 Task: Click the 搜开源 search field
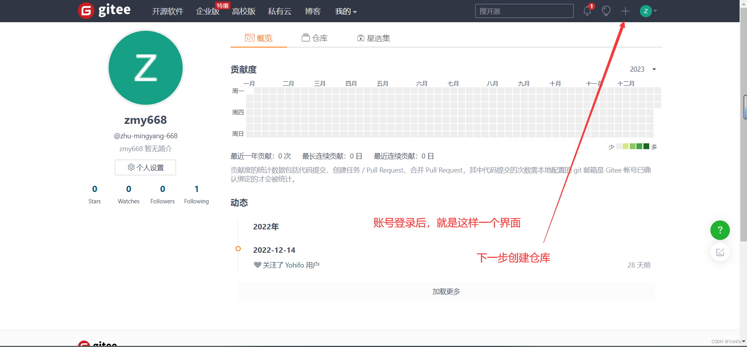pos(524,11)
